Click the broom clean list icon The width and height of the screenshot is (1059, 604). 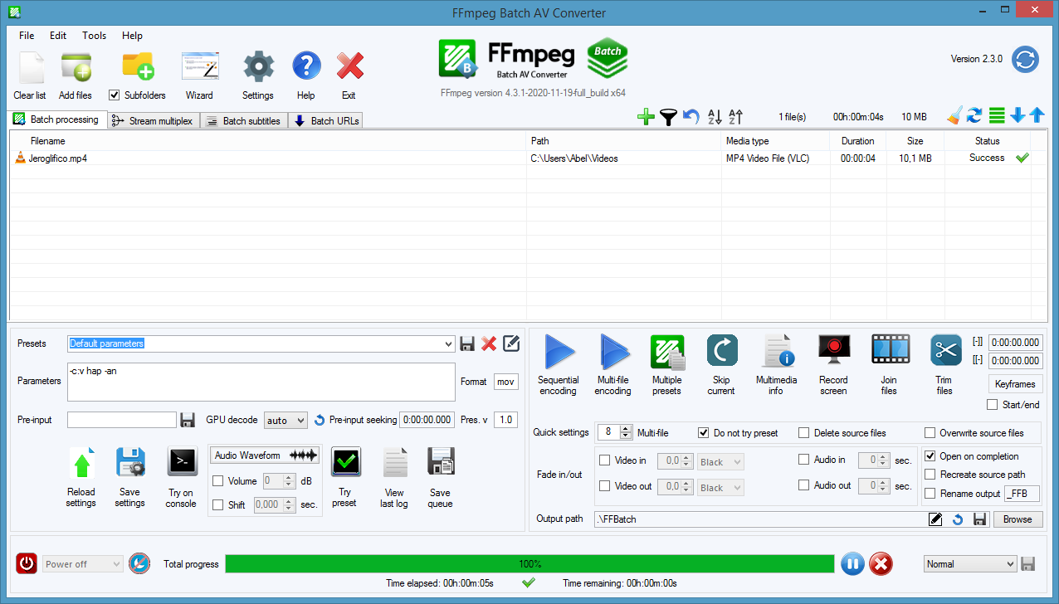(x=954, y=116)
